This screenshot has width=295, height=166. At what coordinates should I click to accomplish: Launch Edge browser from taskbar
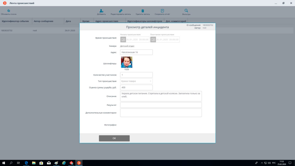point(26,163)
